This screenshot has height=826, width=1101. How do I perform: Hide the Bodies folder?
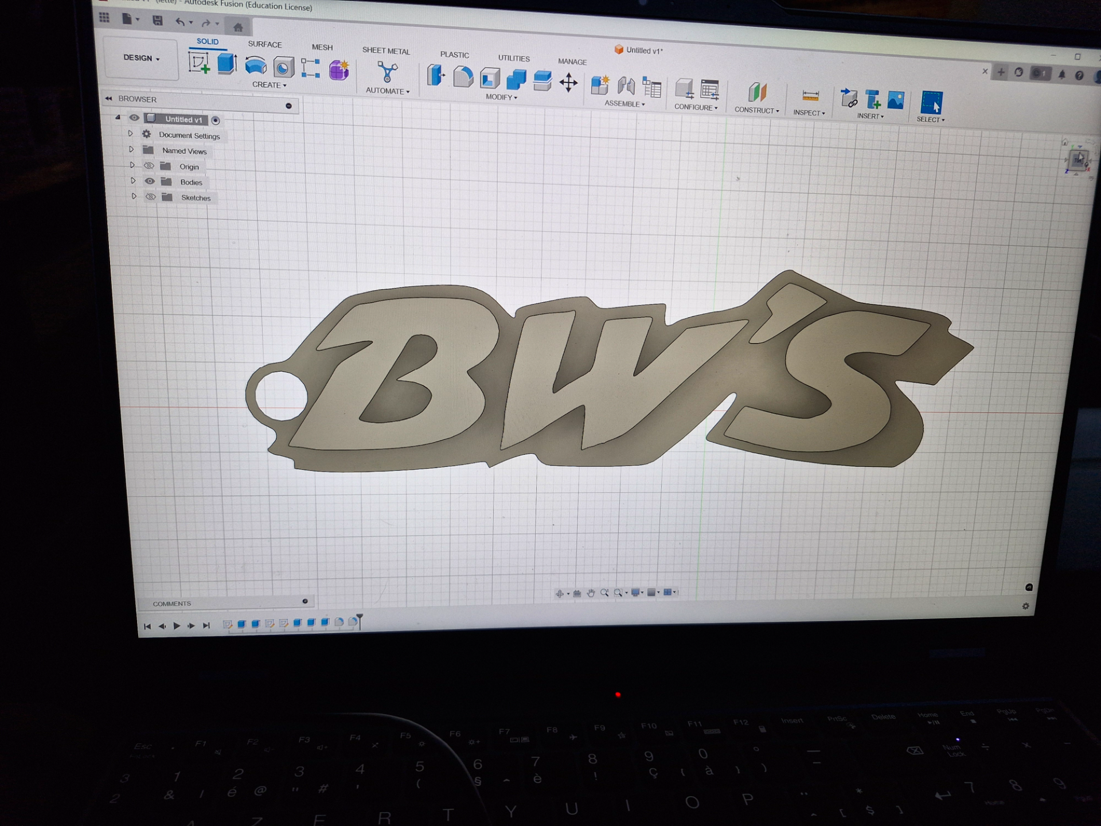click(150, 181)
